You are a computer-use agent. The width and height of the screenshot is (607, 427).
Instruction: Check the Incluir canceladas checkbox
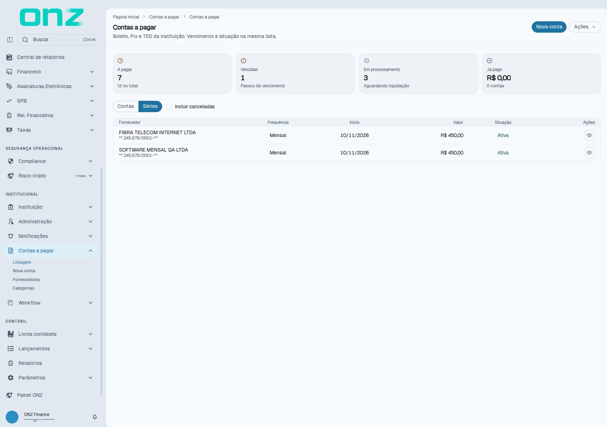point(169,106)
